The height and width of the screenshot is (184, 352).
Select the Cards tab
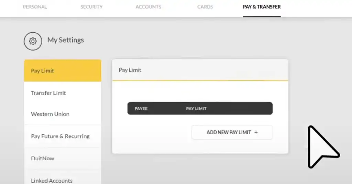tap(205, 7)
